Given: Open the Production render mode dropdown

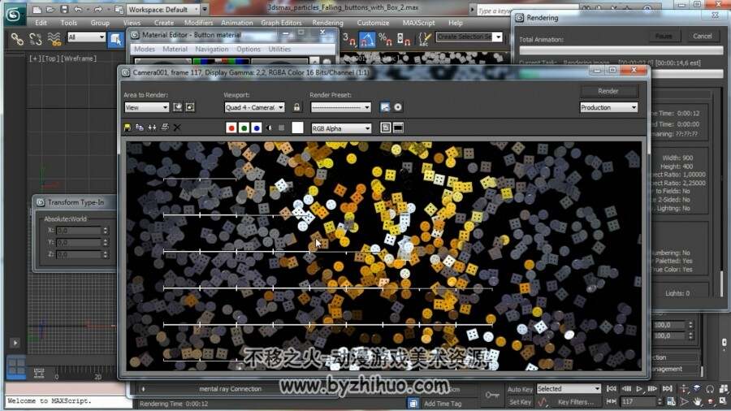Looking at the screenshot, I should 608,107.
